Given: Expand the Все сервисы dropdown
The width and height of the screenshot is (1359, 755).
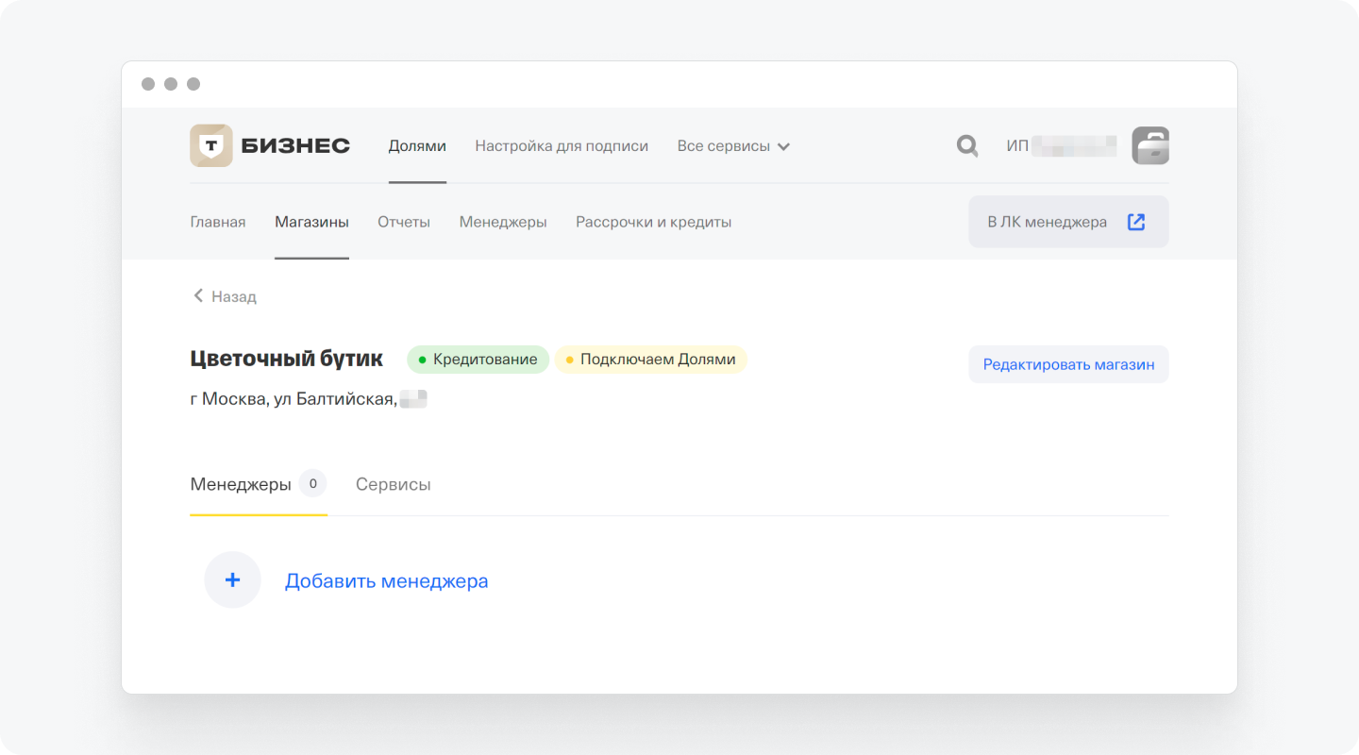Looking at the screenshot, I should [x=733, y=146].
